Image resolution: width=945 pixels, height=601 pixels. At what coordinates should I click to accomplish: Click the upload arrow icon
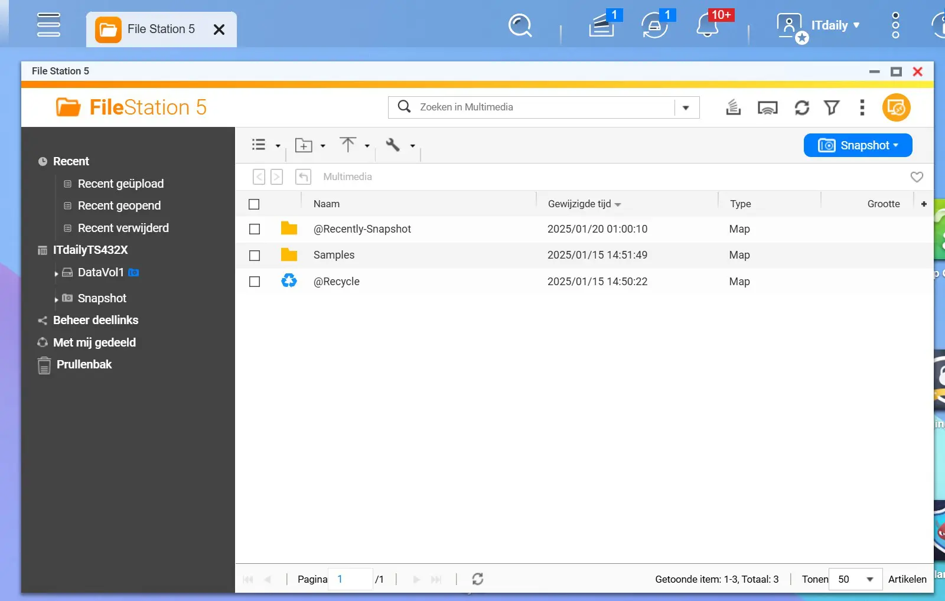[x=348, y=145]
